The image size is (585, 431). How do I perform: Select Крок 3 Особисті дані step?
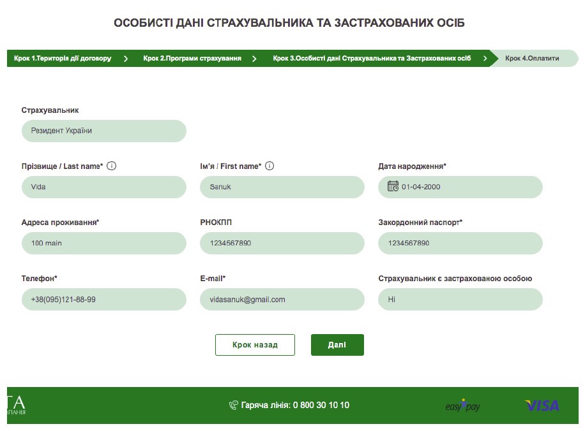click(372, 58)
